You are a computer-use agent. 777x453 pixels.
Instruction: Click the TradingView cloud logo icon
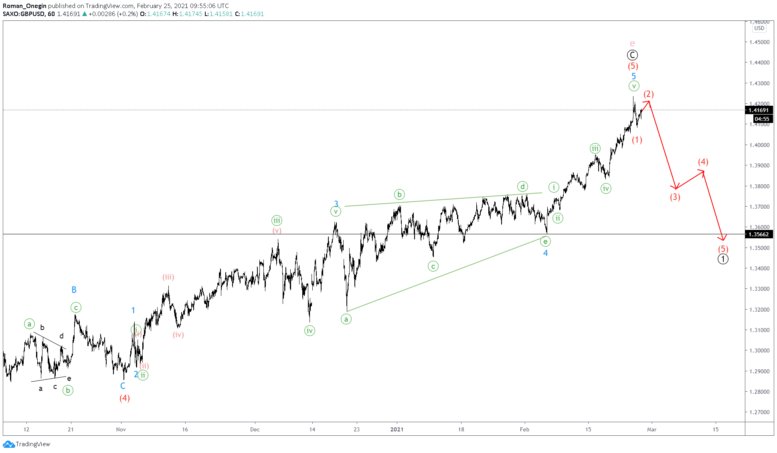[x=9, y=444]
